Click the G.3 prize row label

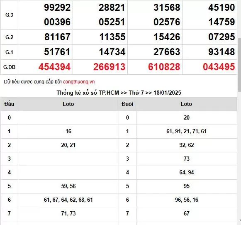(9, 15)
